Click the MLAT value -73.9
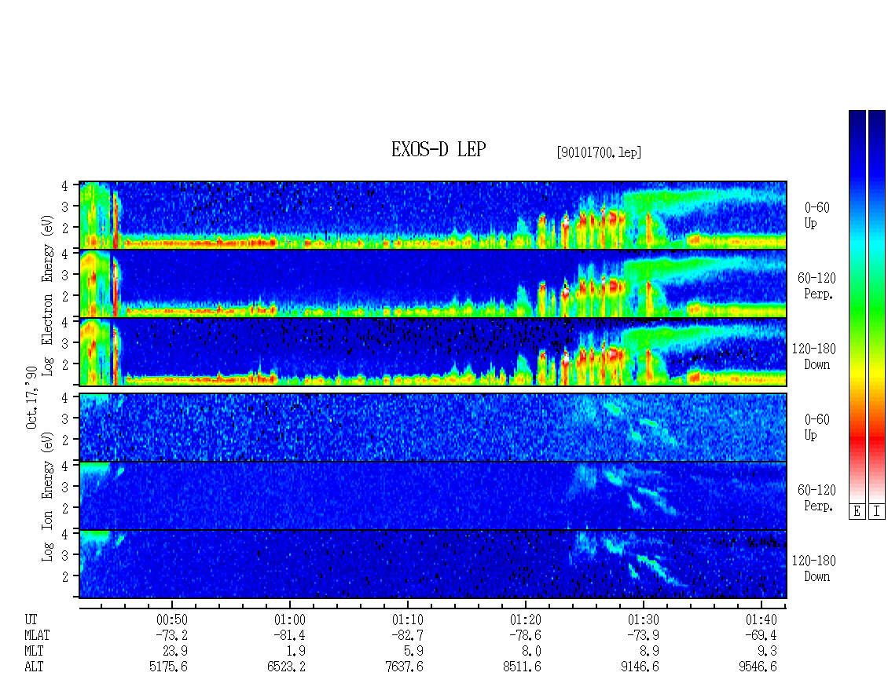This screenshot has height=687, width=888. tap(643, 635)
